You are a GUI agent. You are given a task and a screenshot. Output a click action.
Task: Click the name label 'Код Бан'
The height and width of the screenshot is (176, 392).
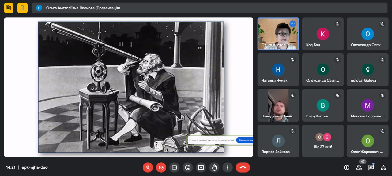coord(313,45)
